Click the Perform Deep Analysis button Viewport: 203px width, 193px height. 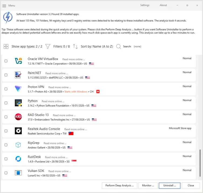click(120, 185)
